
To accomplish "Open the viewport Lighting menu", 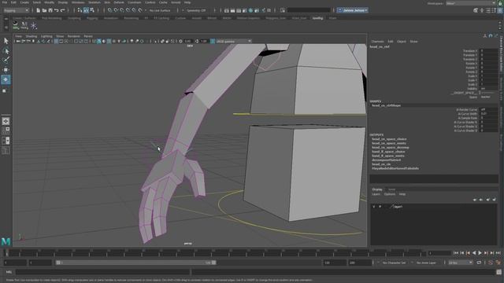I will [x=46, y=36].
